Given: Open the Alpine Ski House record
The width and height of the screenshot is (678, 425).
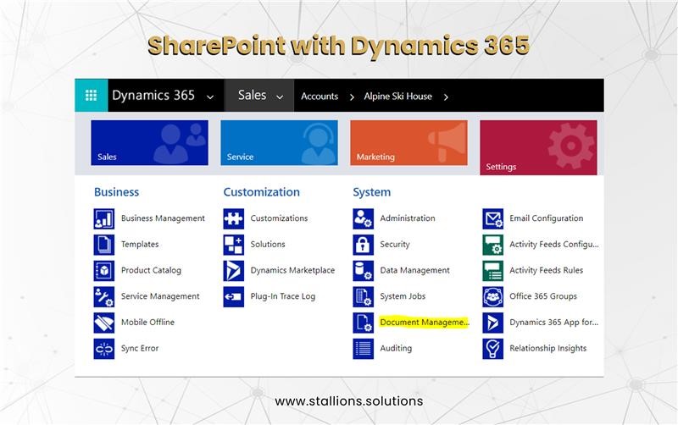Looking at the screenshot, I should coord(397,97).
